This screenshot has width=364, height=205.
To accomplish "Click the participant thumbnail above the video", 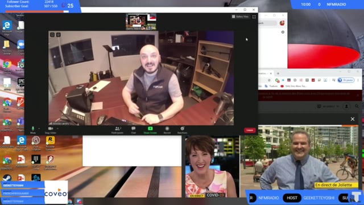I will coord(141,22).
